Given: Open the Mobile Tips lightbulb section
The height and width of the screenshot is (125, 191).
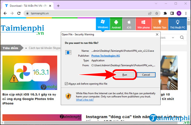Looking at the screenshot, I should [x=159, y=24].
